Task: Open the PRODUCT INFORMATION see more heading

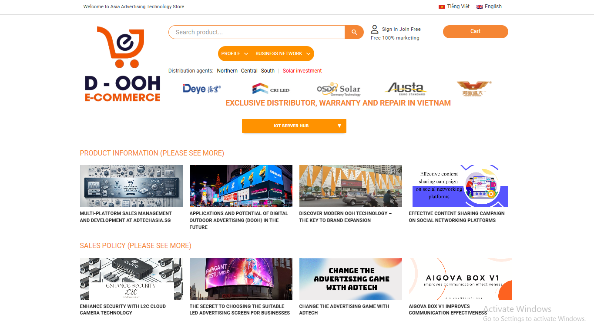Action: click(152, 153)
